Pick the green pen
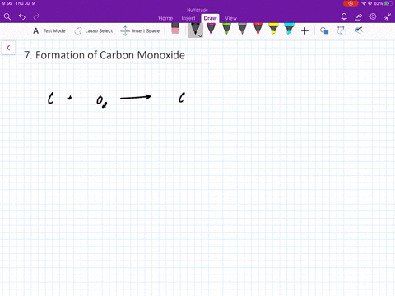 click(x=226, y=29)
